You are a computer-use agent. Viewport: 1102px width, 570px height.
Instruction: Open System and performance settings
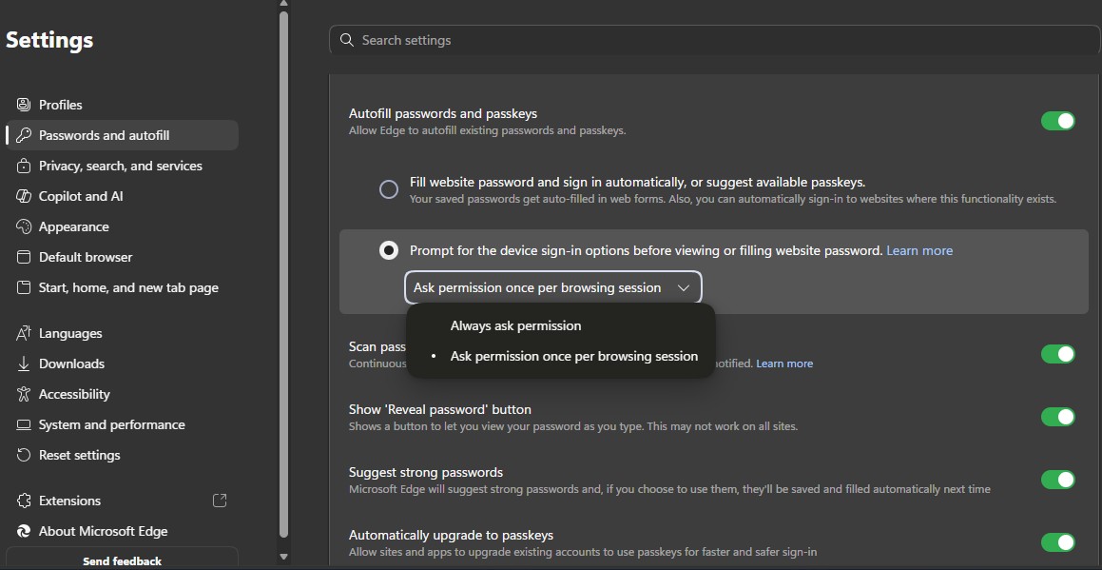(123, 425)
